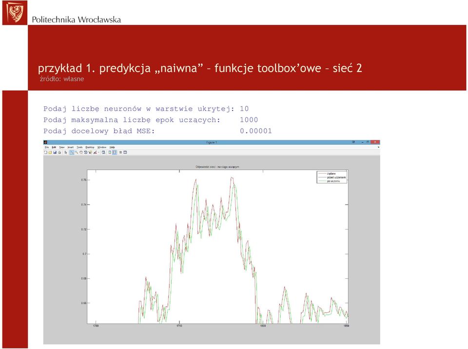Click the y-axis tick label 0.7
Image resolution: width=468 pixels, height=349 pixels.
84,254
